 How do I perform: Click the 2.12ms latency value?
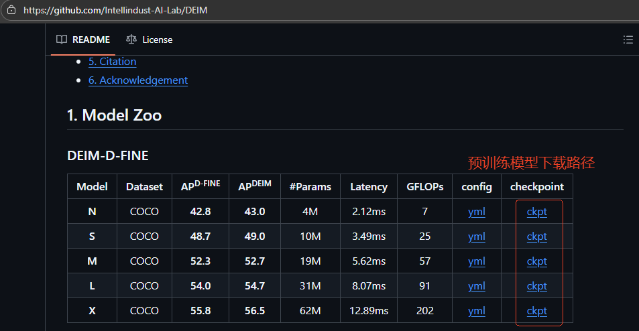pyautogui.click(x=369, y=212)
